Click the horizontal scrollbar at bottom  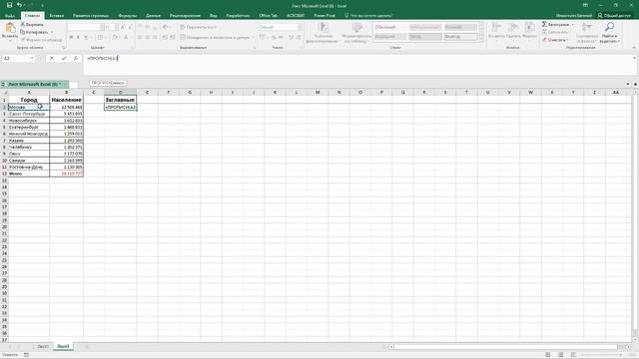(505, 347)
